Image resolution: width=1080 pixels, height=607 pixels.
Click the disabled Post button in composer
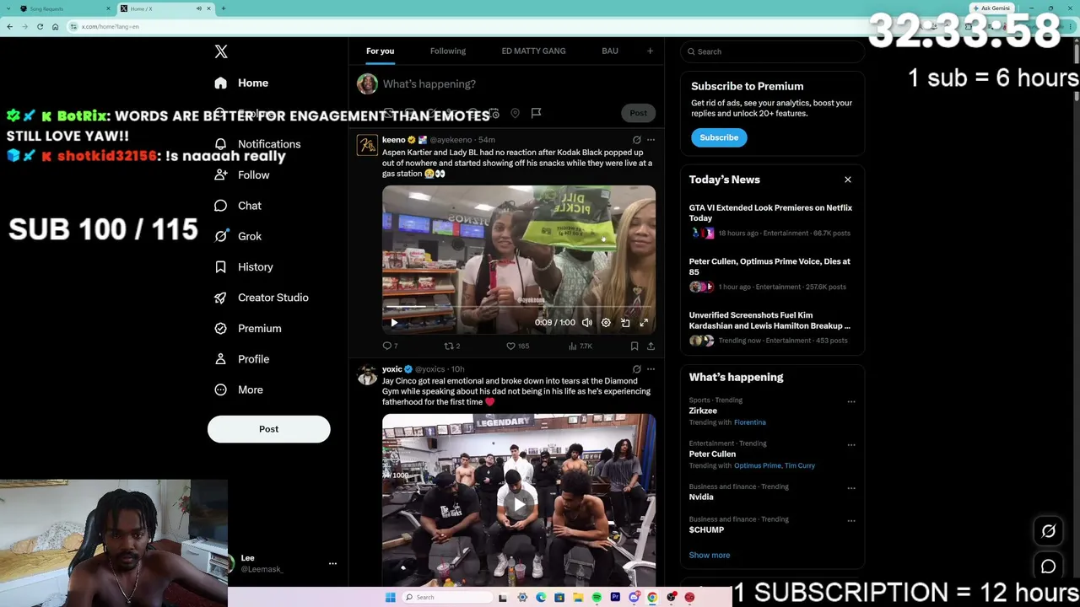click(638, 113)
